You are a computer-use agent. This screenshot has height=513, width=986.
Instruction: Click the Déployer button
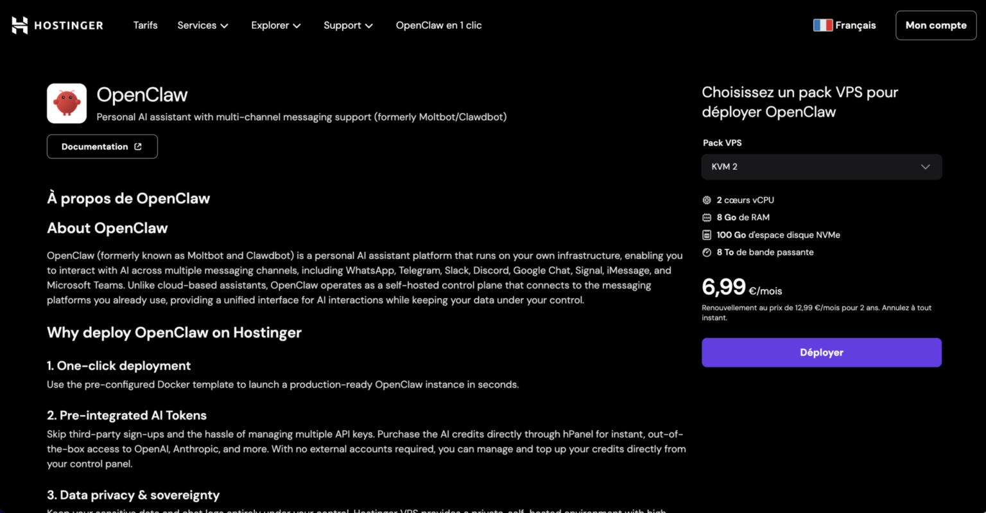(x=822, y=353)
